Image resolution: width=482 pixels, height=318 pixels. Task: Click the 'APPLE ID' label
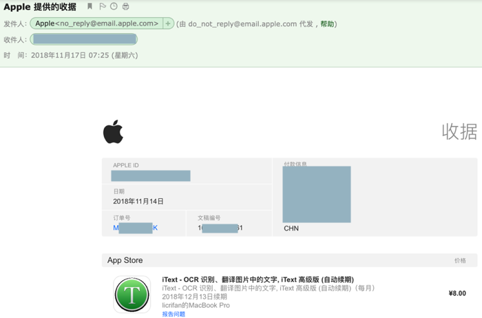pyautogui.click(x=126, y=165)
